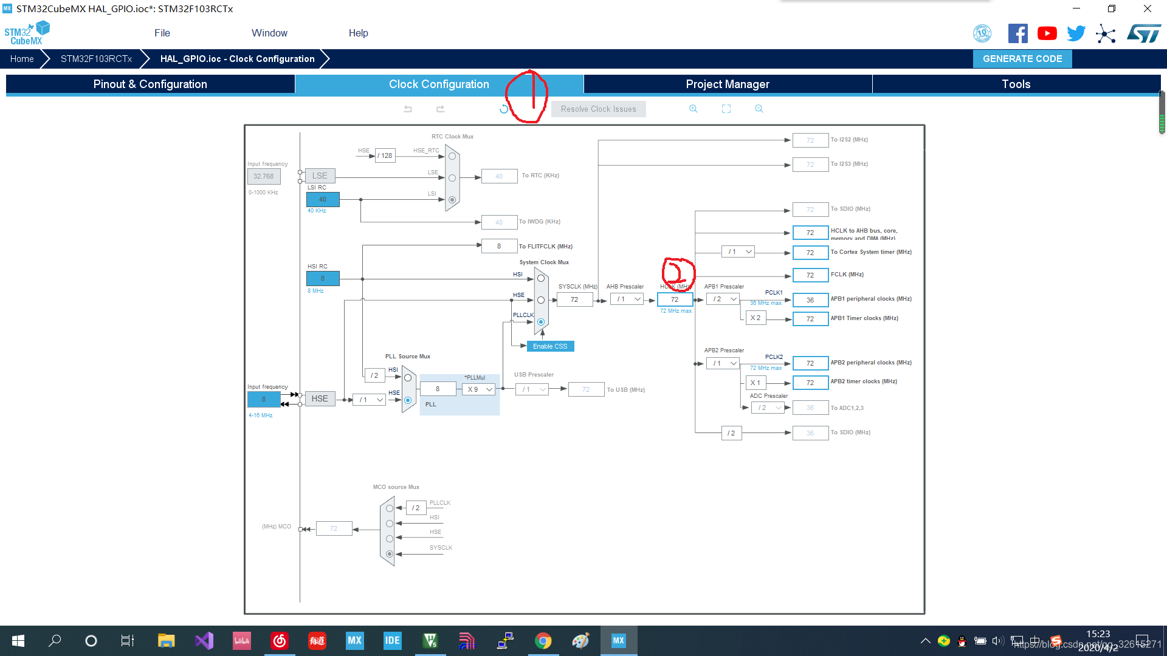Click the STM32CubeMX home icon

point(22,58)
